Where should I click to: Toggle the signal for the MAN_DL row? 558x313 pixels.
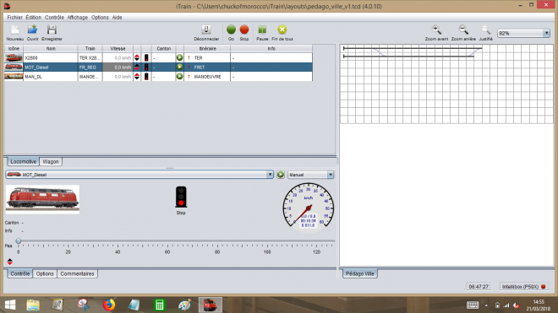pyautogui.click(x=146, y=77)
